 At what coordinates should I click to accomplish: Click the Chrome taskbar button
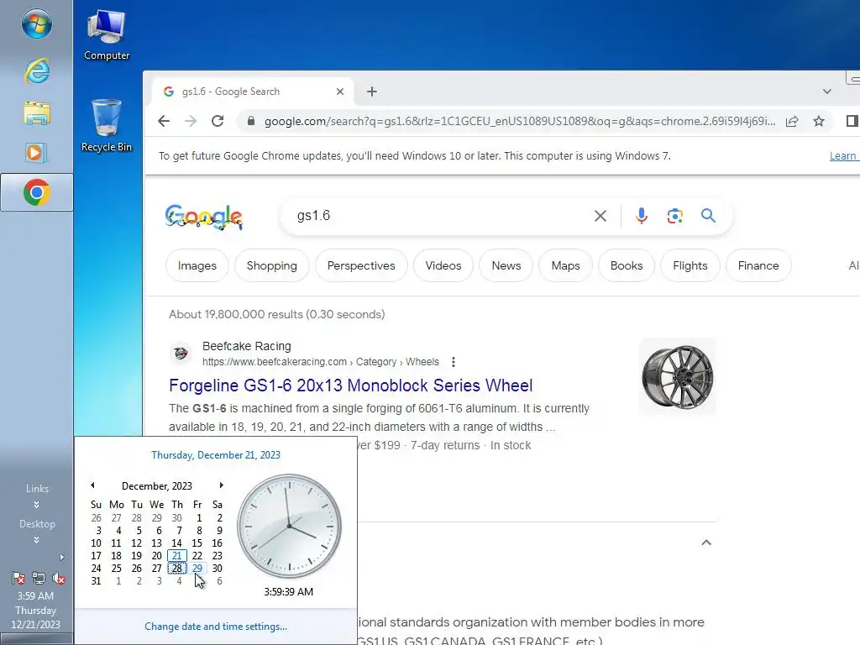pos(37,192)
